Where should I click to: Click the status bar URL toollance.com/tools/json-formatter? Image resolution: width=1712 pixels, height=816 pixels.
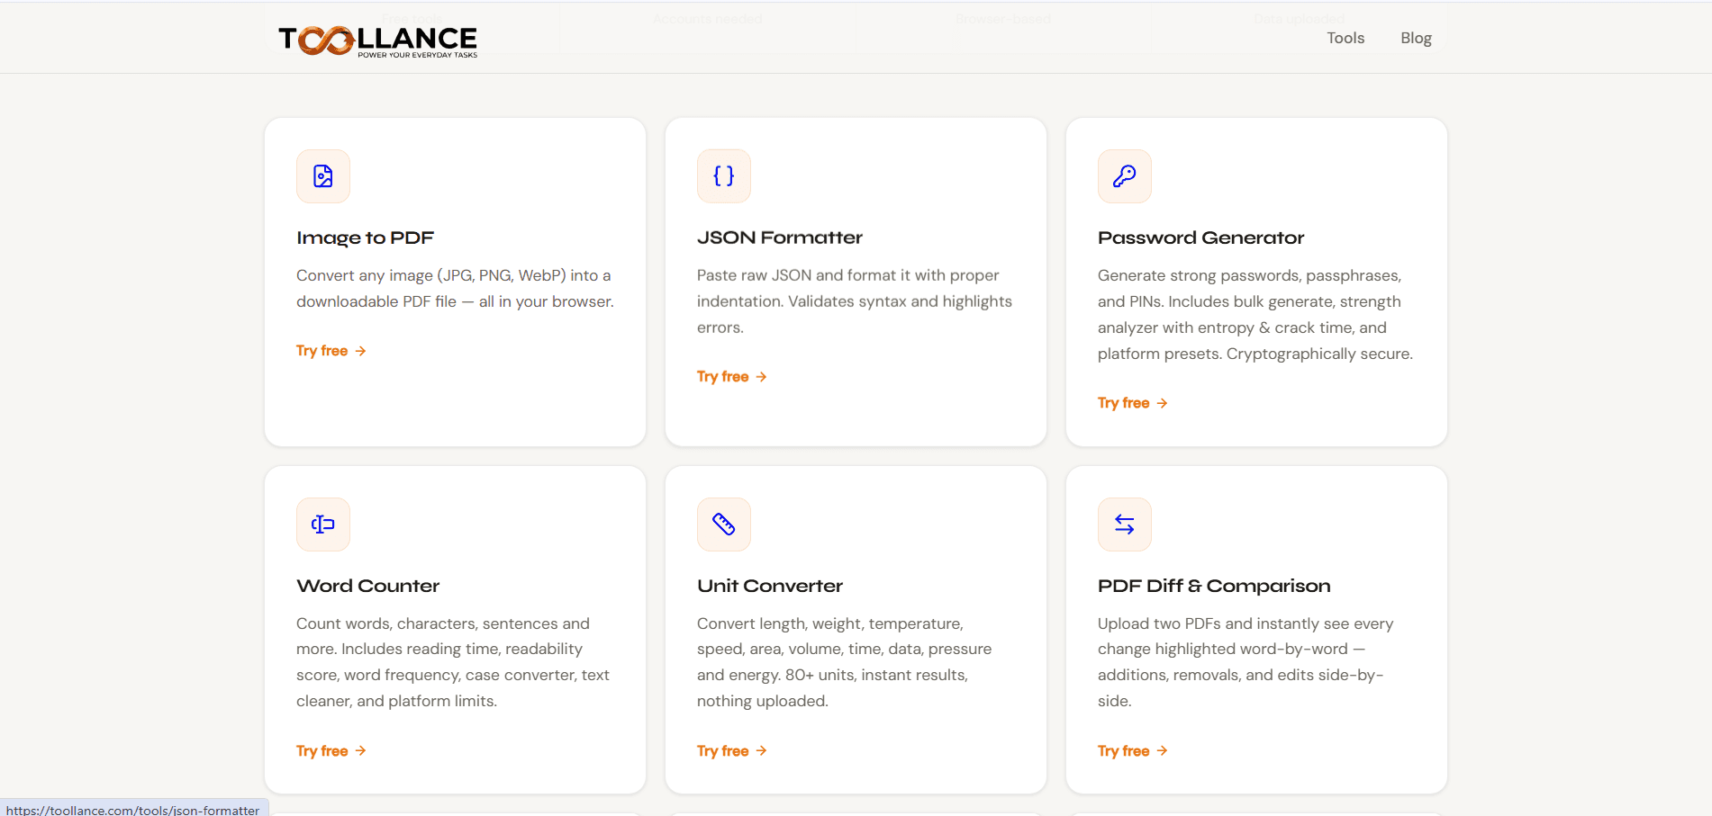(133, 810)
